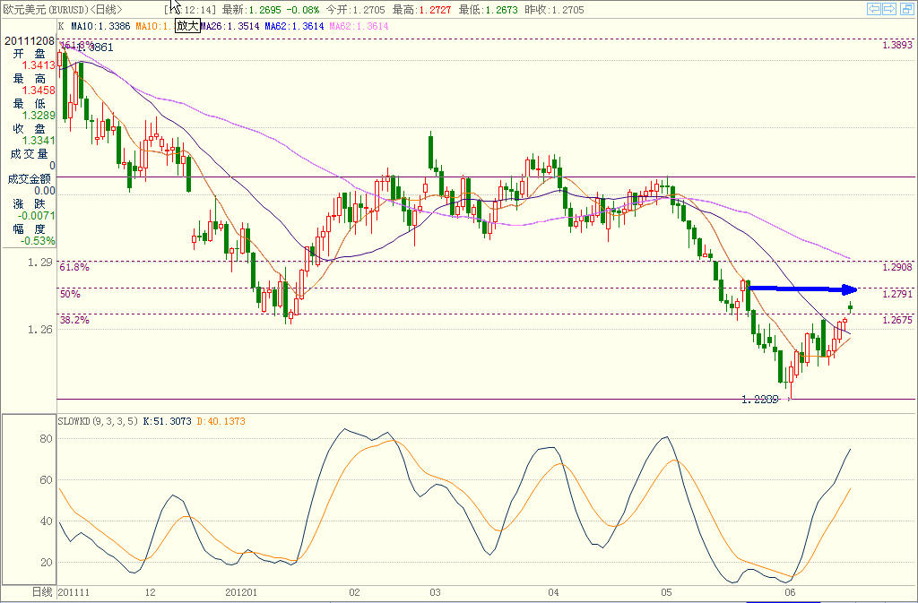The image size is (918, 603).
Task: Click the 最高 value 1.3458 in side panel
Action: 39,90
